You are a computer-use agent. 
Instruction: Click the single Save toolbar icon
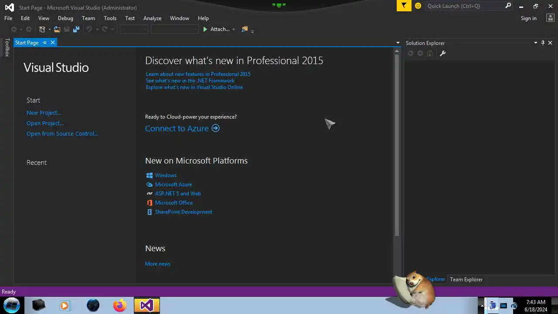coord(67,29)
